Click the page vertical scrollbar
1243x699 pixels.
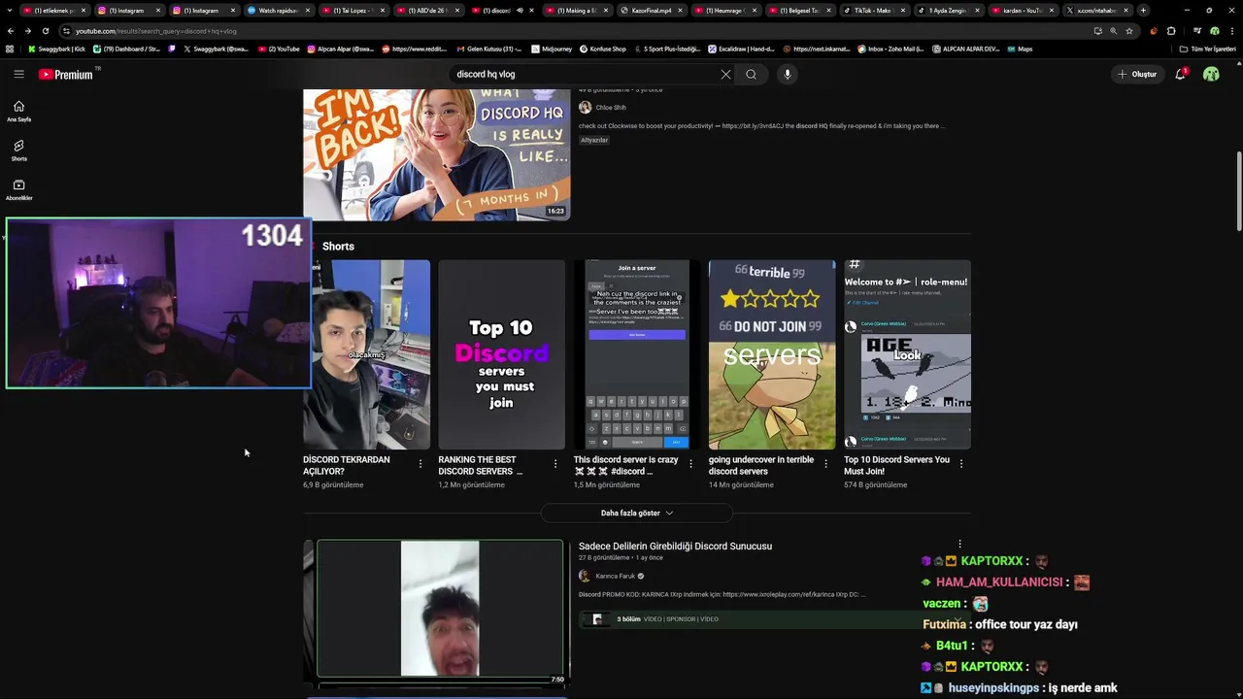(x=1238, y=189)
